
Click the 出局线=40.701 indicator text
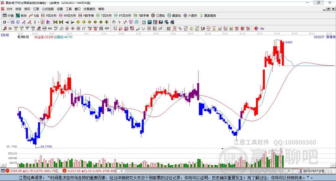(x=63, y=37)
